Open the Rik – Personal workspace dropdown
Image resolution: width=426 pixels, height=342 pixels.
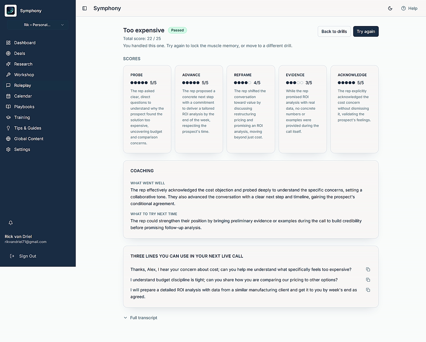click(38, 25)
